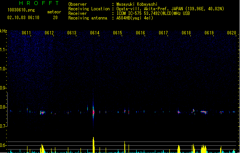This screenshot has height=153, width=240.
Task: Click the long echo trace before 0619
Action: coord(204,112)
